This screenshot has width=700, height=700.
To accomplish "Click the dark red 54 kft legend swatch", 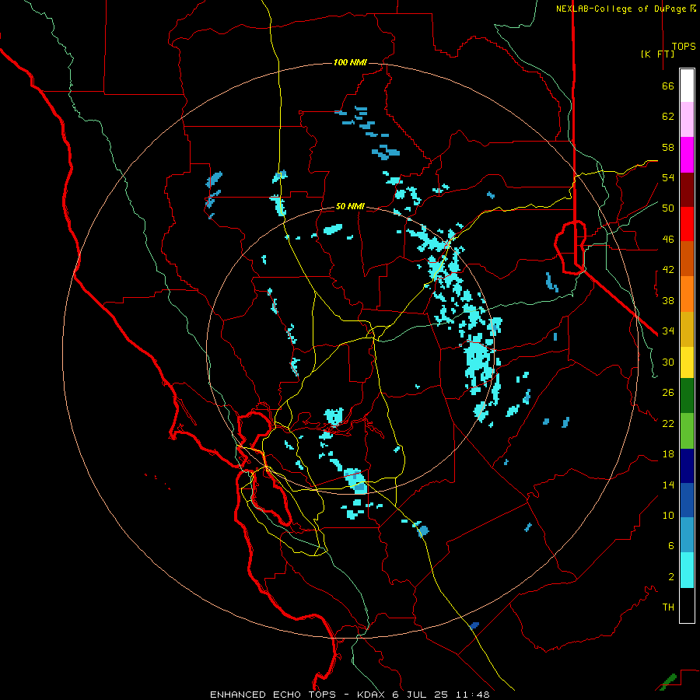I will point(687,190).
